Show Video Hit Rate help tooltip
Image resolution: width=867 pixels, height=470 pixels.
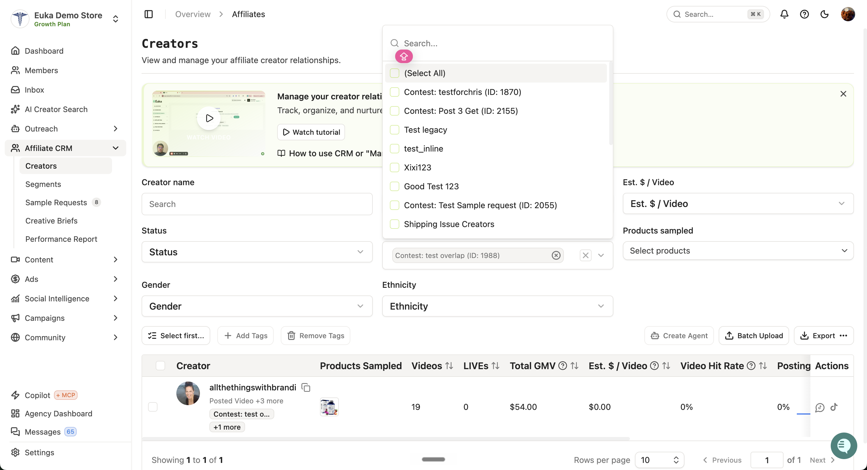[x=751, y=366]
